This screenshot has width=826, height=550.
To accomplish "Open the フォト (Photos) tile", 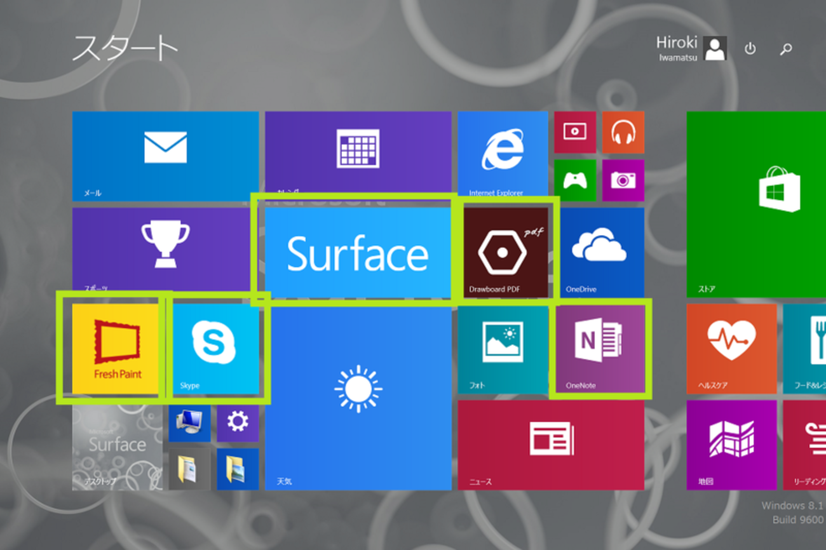I will [503, 349].
